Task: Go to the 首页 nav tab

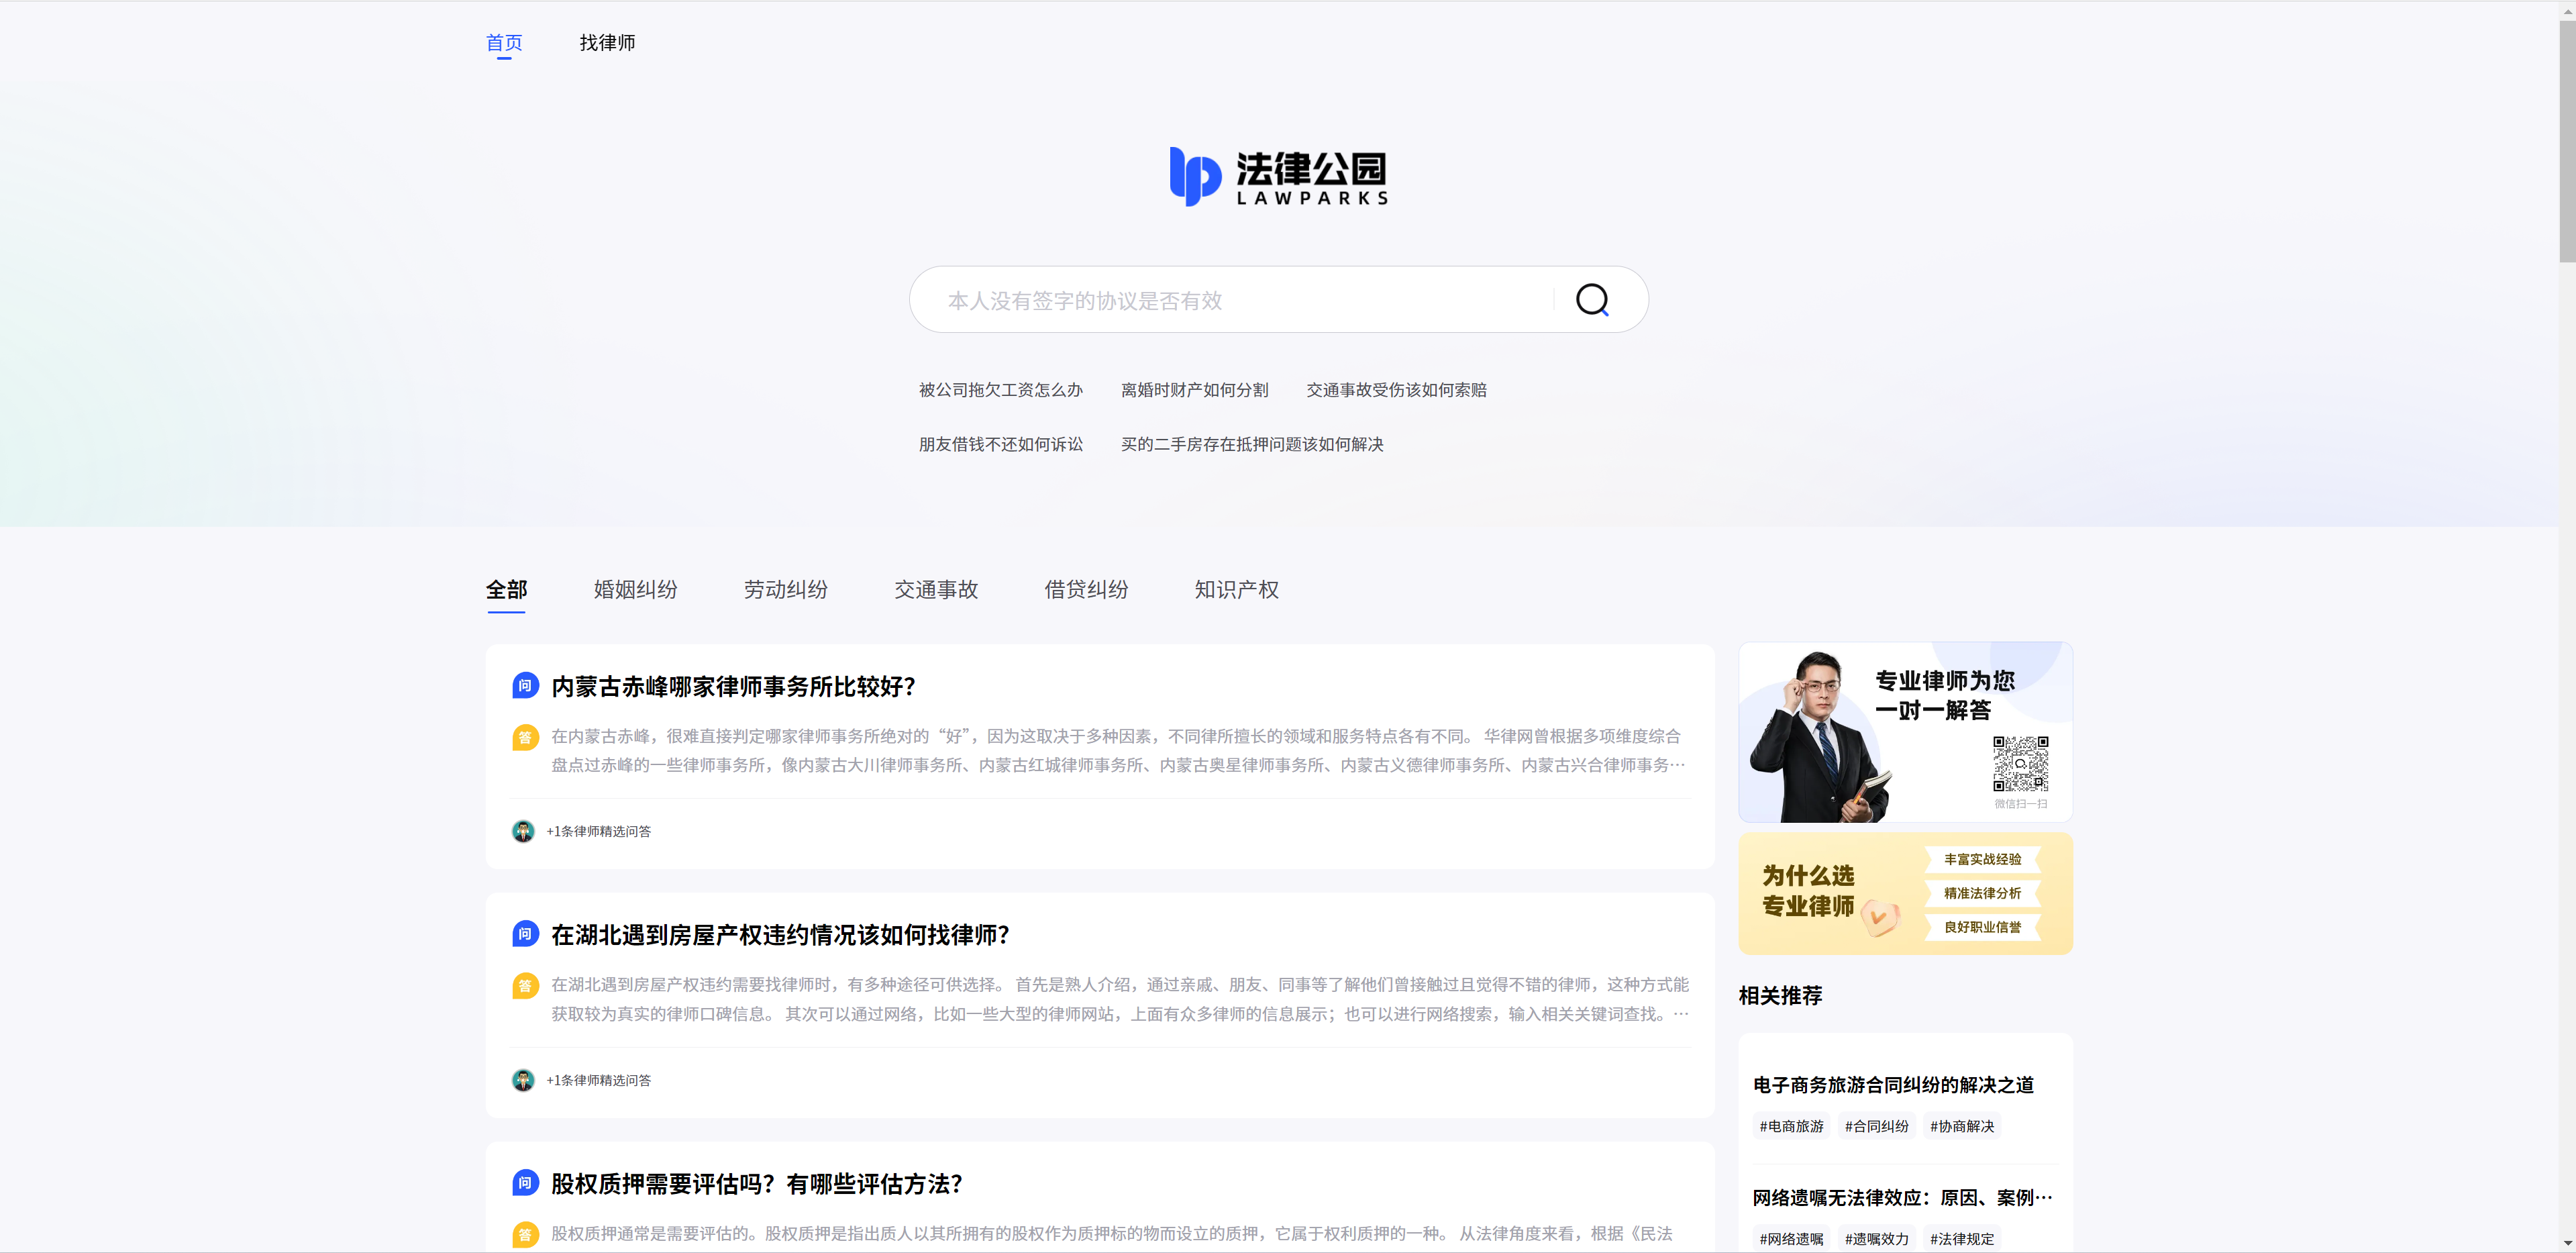Action: pos(504,43)
